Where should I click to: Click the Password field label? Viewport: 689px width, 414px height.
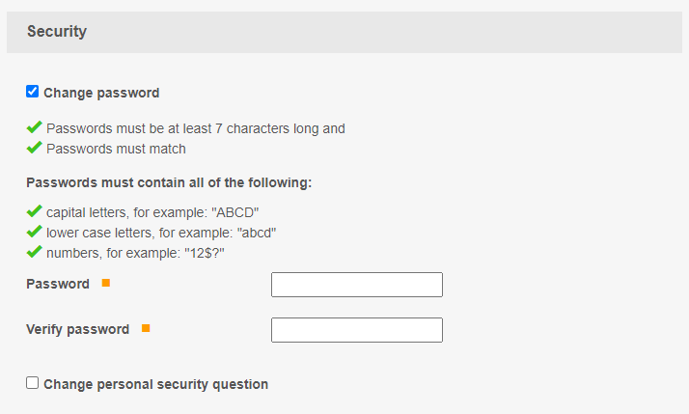pos(58,284)
